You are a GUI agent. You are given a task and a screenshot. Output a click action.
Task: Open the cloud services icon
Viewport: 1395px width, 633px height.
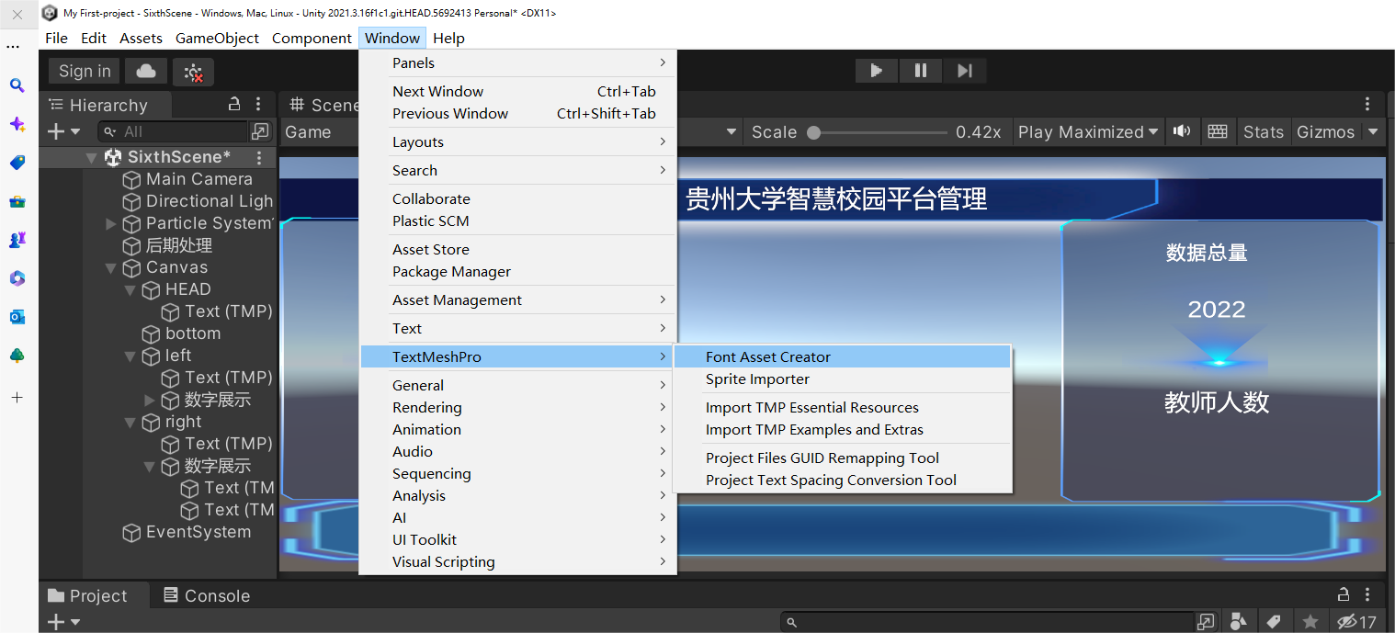point(146,71)
